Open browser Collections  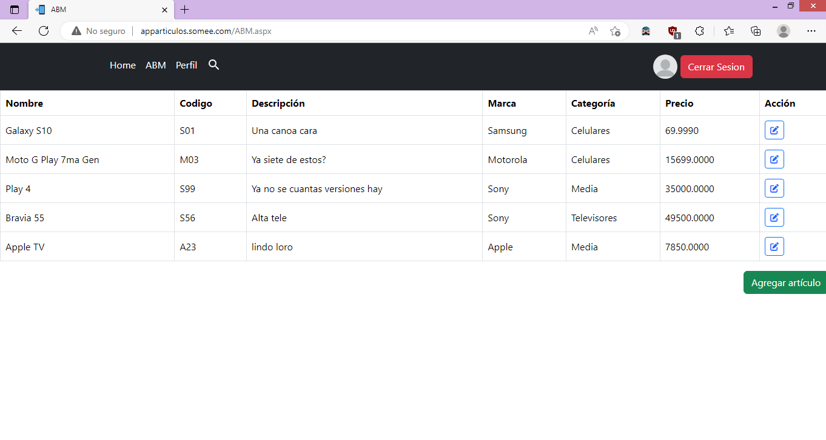tap(756, 31)
